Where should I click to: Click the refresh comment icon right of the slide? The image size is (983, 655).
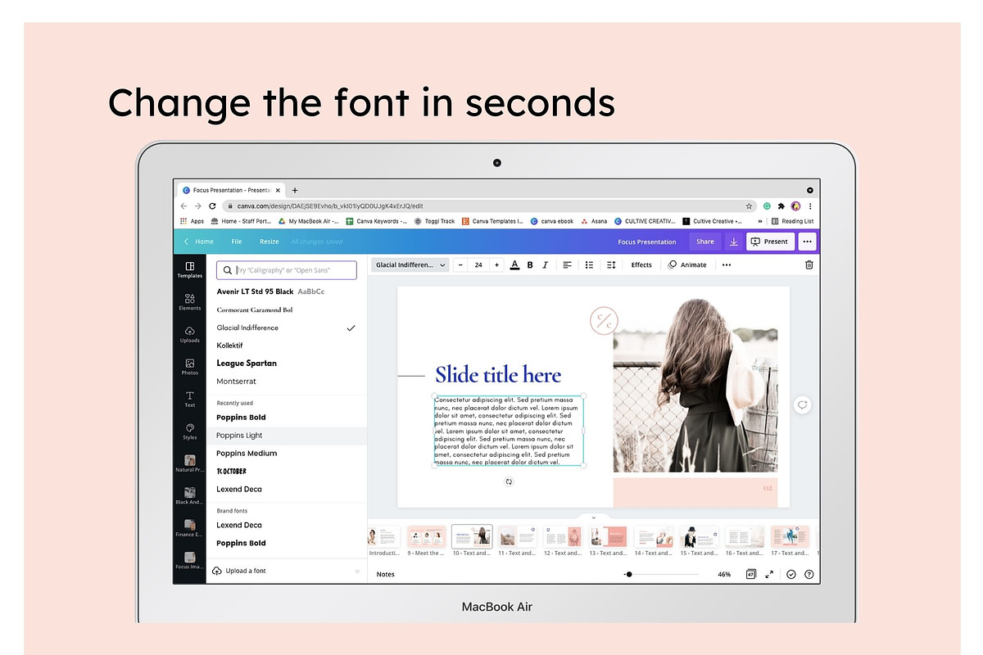click(803, 404)
